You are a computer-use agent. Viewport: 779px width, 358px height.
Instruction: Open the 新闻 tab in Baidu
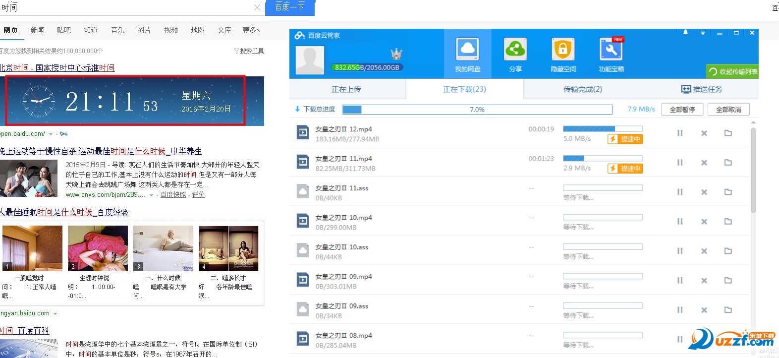coord(37,30)
